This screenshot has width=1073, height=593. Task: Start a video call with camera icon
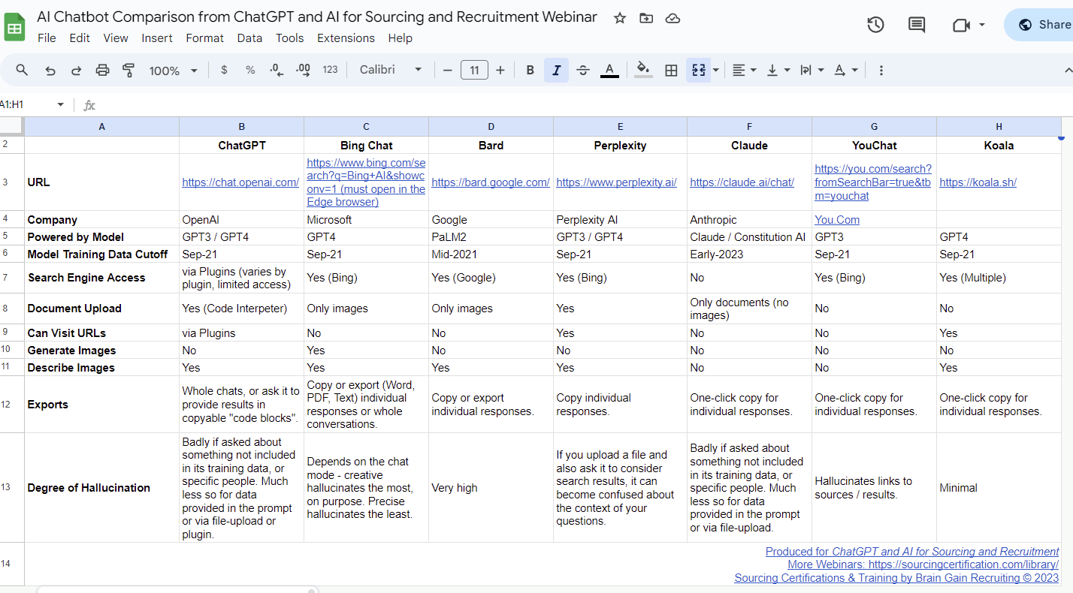coord(961,25)
